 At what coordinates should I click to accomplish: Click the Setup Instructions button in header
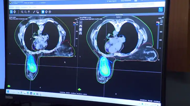pyautogui.click(x=126, y=1)
